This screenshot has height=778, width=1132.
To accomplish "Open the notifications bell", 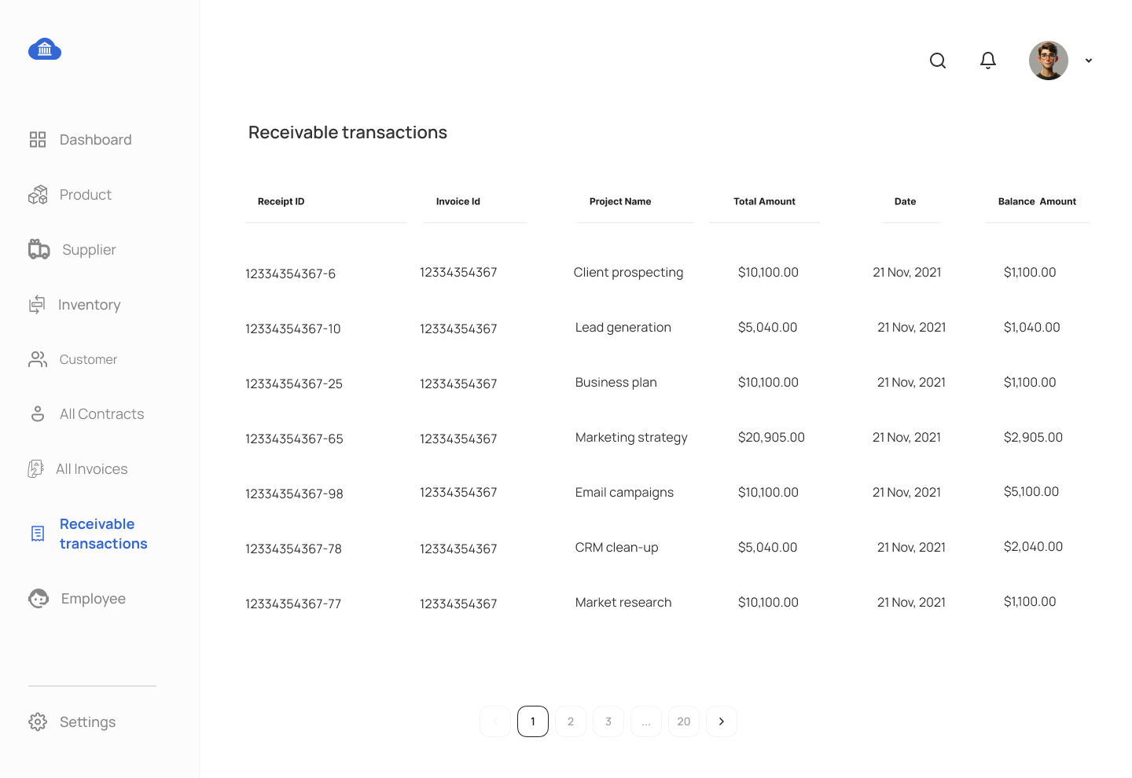I will point(988,61).
